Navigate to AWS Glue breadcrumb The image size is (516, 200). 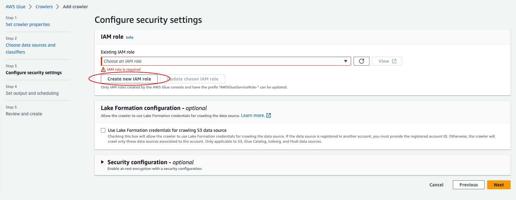tap(16, 7)
